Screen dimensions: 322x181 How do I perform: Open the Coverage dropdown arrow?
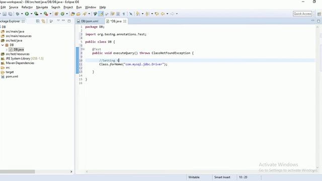(x=41, y=14)
